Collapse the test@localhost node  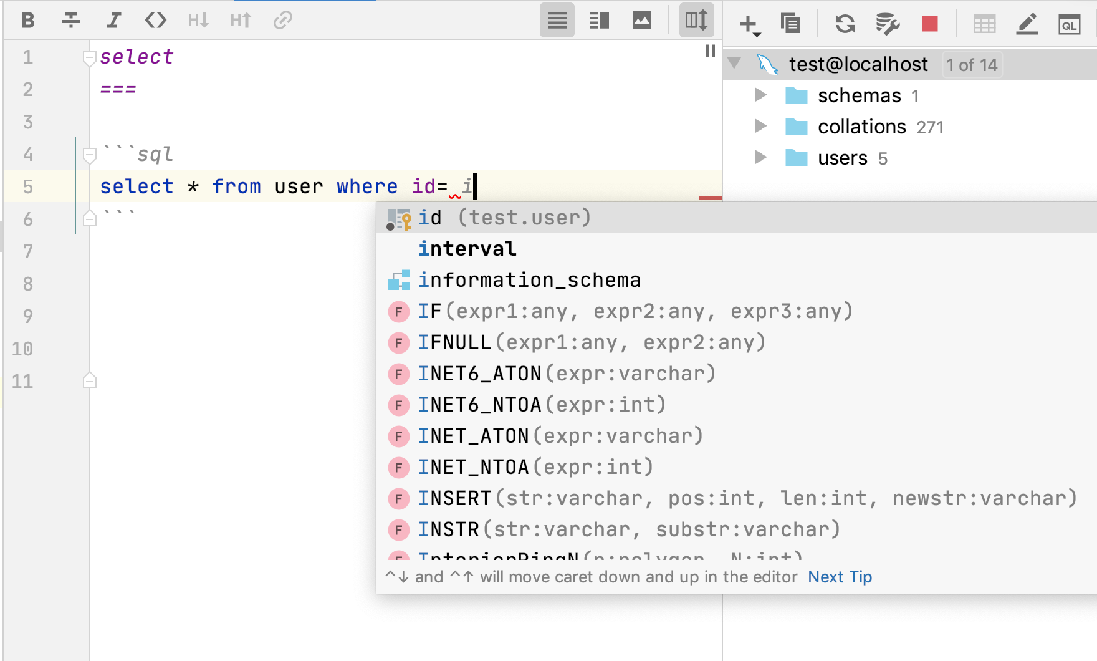[735, 63]
